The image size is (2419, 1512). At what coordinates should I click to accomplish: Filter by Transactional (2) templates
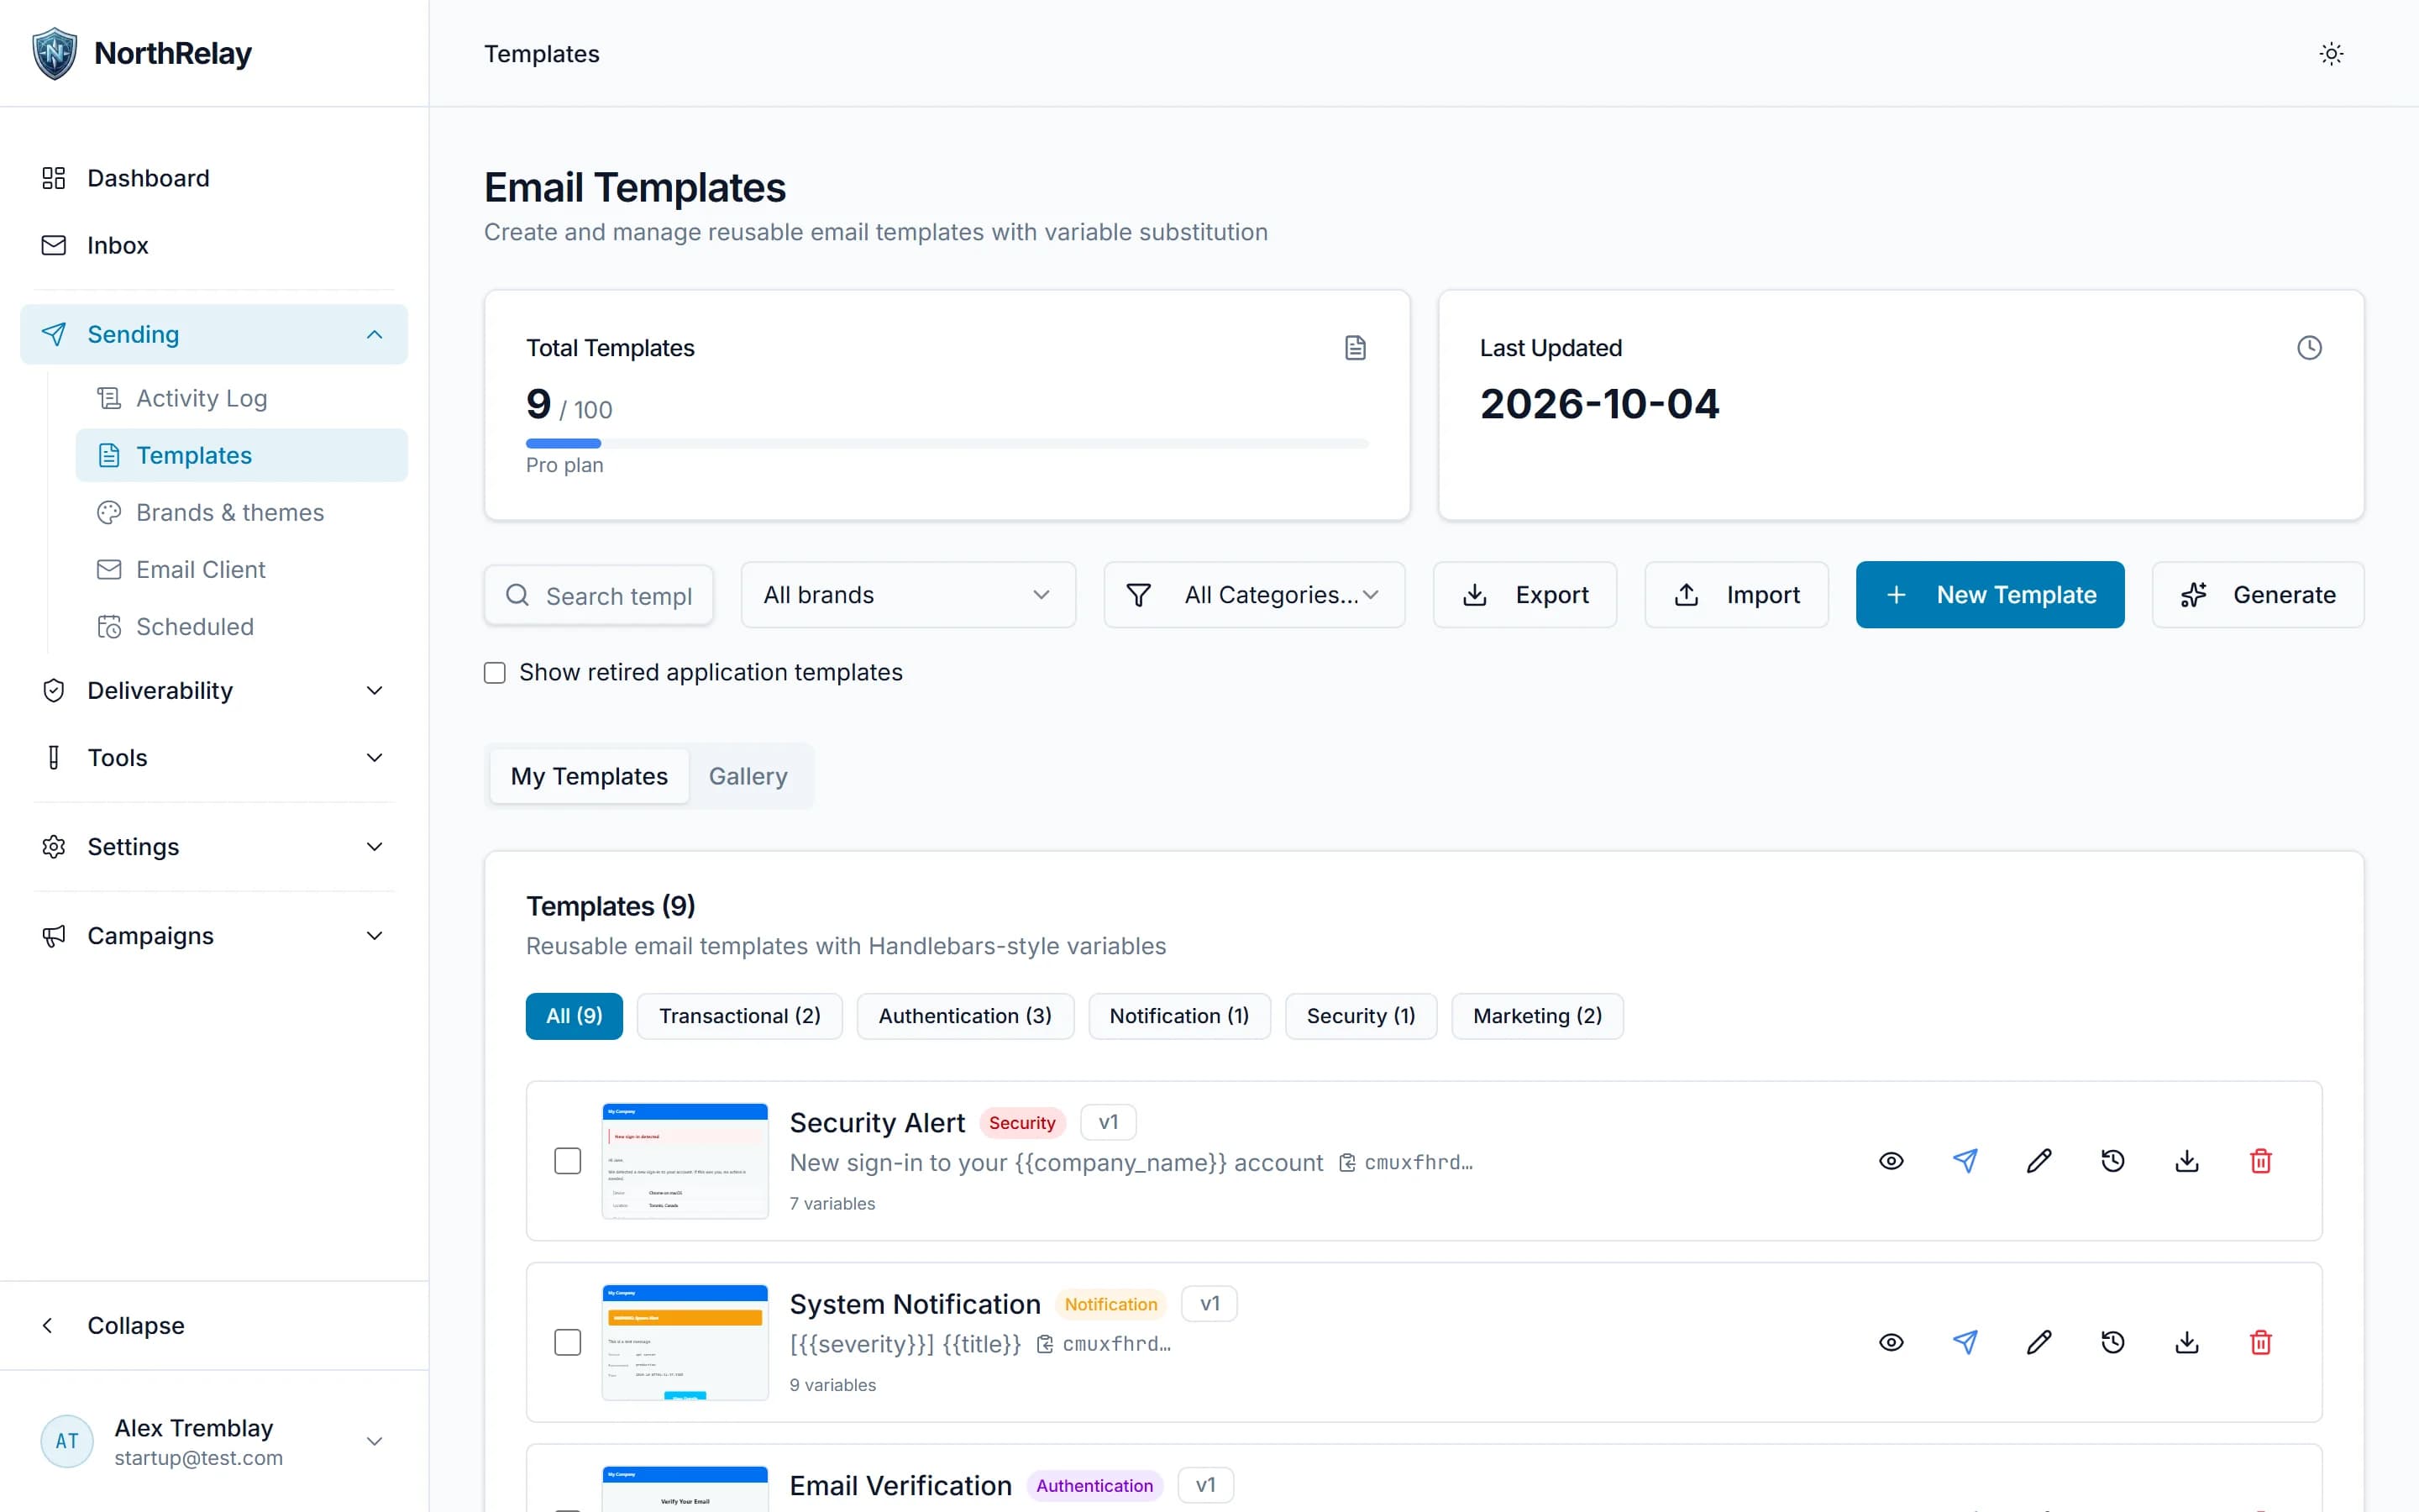[x=740, y=1016]
